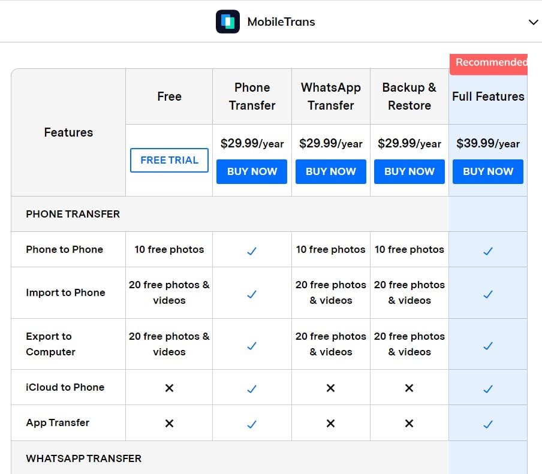Click the Recommended badge
Viewport: 542px width, 474px height.
[489, 63]
